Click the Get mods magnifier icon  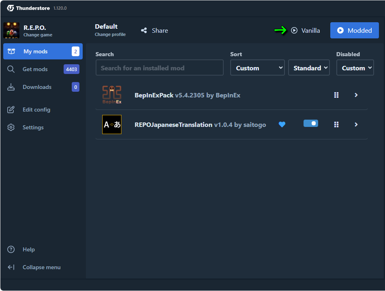11,70
